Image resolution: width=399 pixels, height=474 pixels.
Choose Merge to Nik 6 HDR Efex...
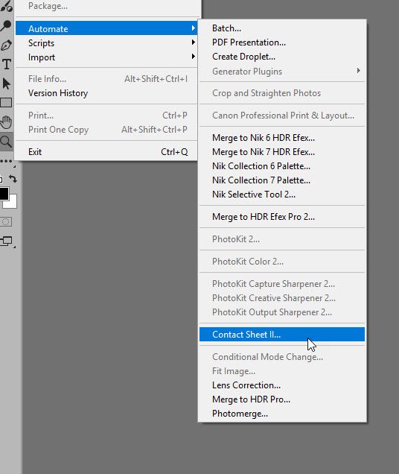point(282,138)
